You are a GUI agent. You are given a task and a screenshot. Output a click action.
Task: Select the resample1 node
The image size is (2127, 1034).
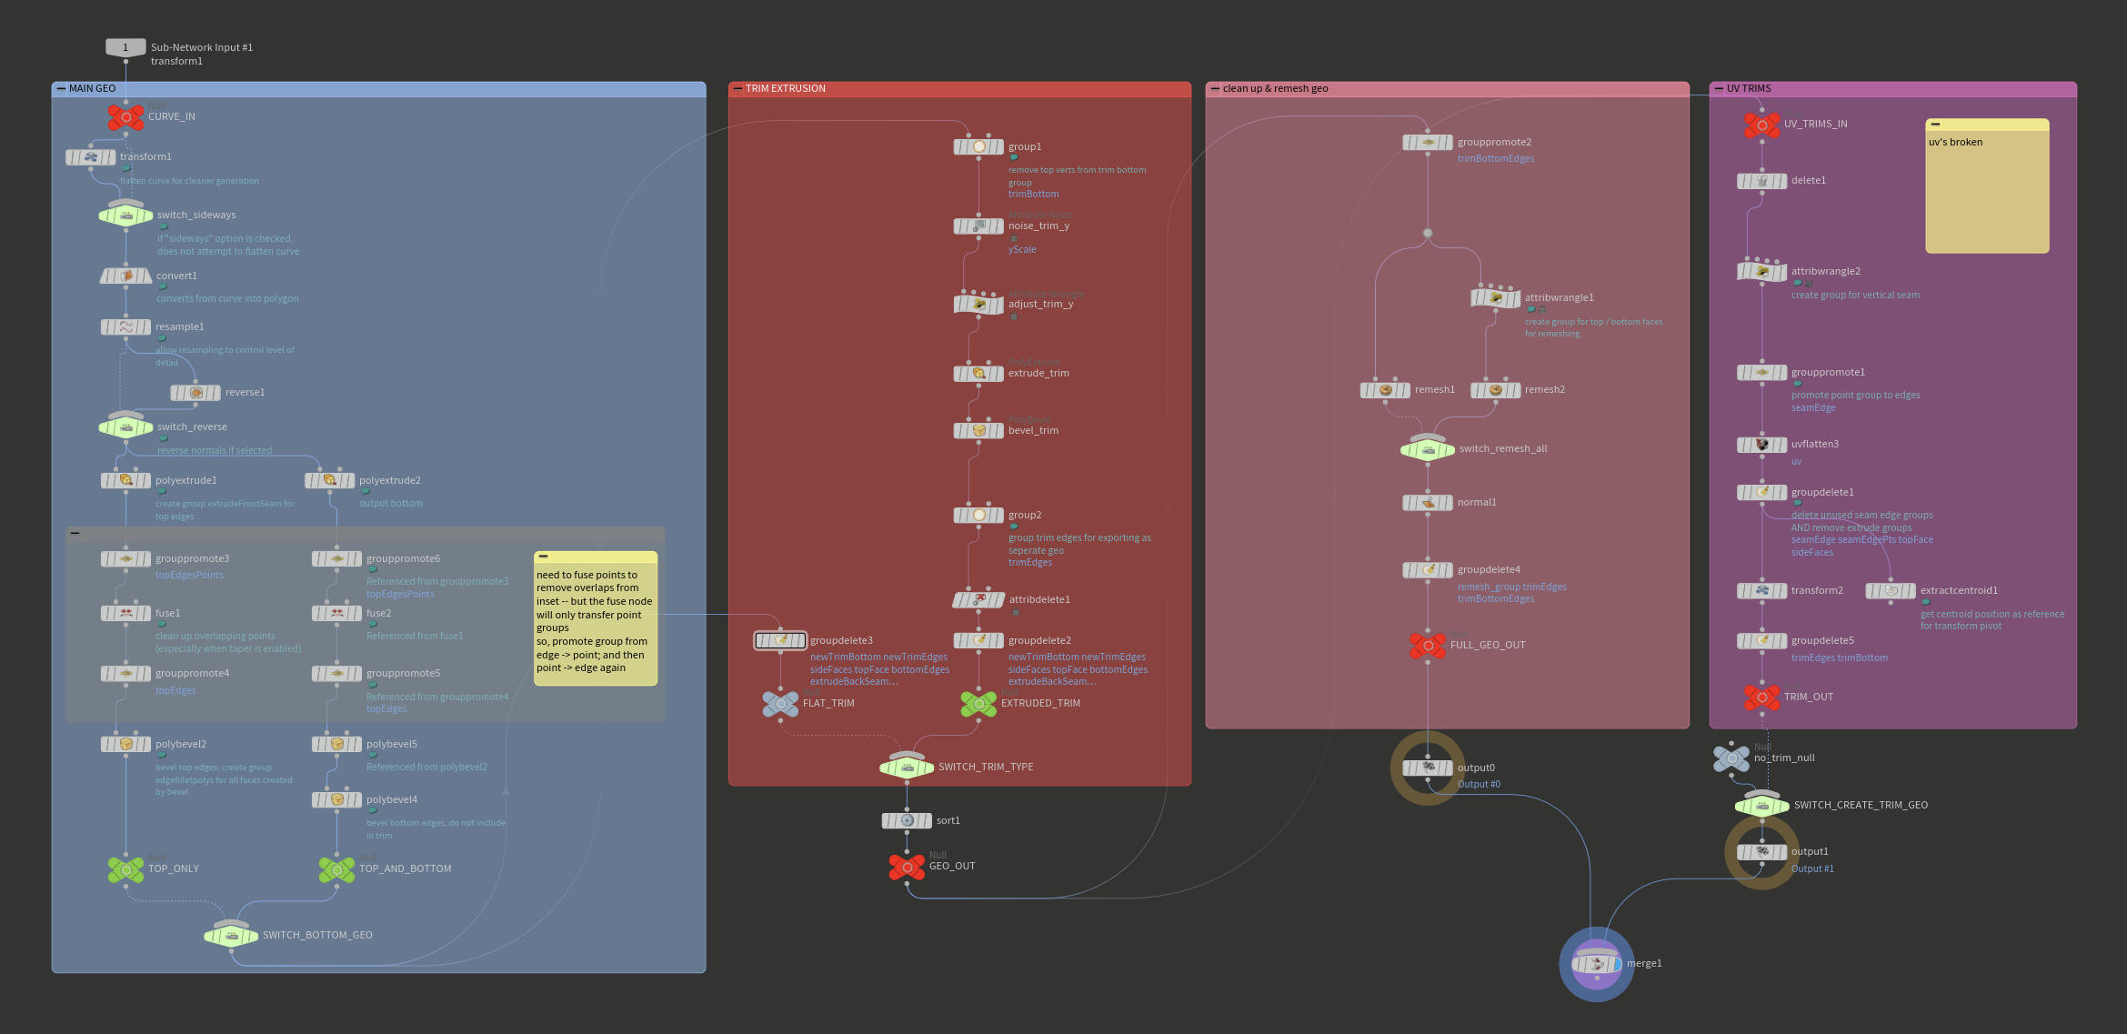[125, 326]
